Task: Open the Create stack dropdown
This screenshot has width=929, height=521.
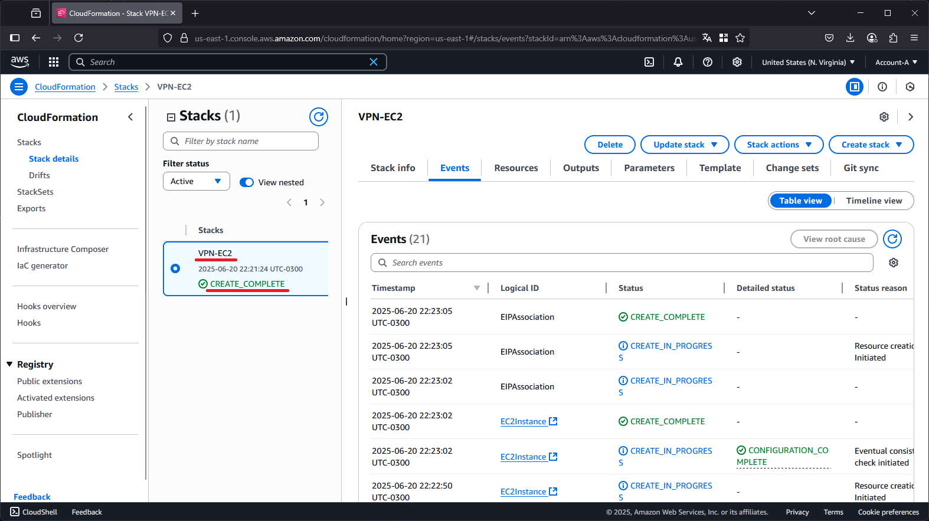Action: click(871, 145)
